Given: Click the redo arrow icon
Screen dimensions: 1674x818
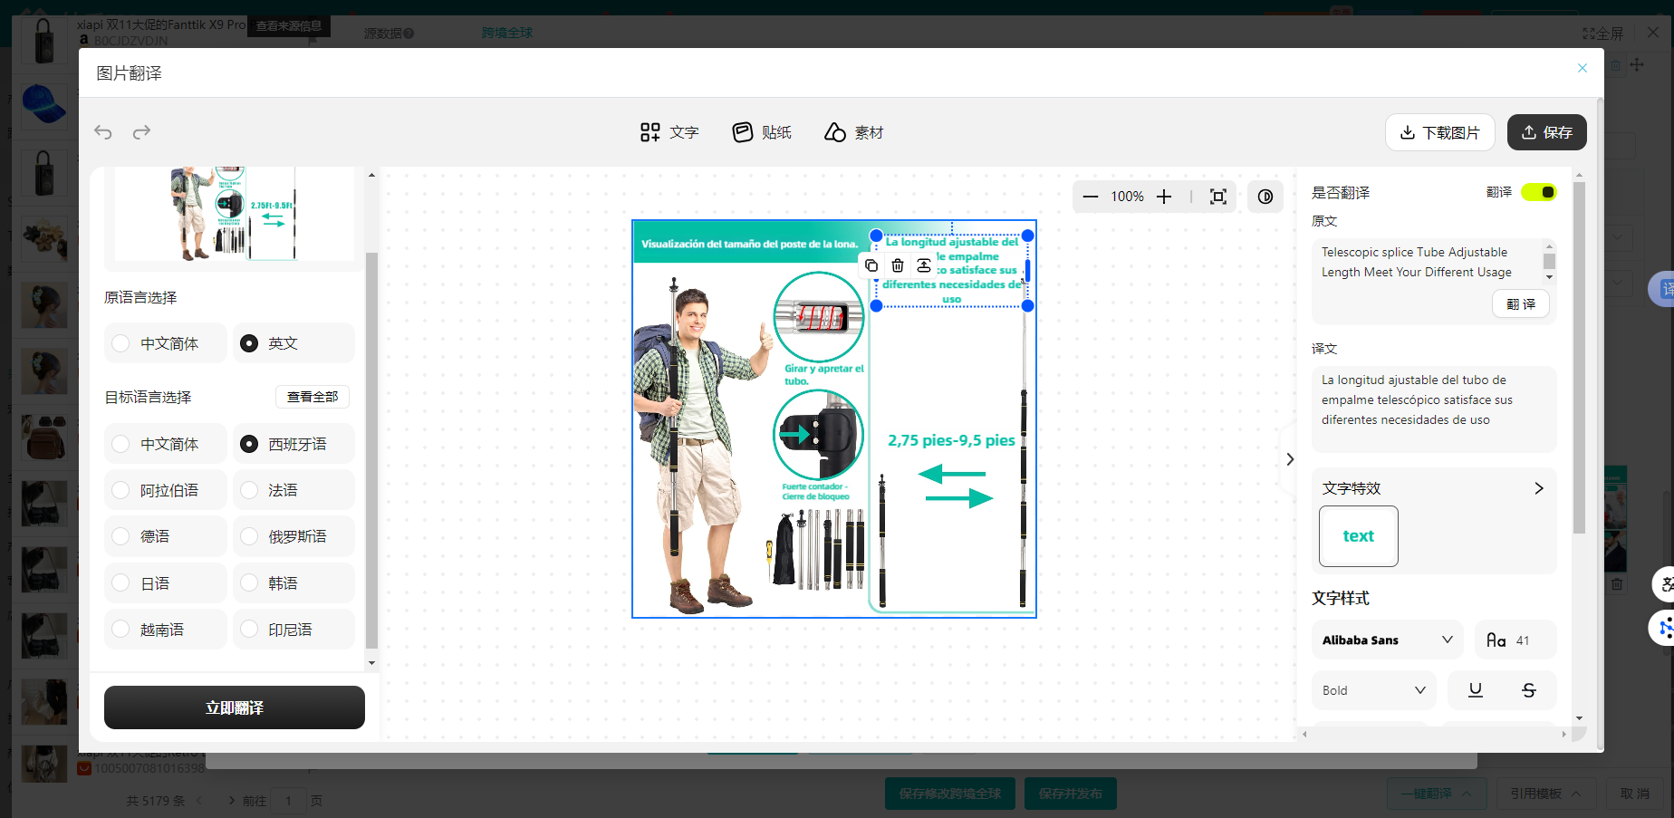Looking at the screenshot, I should [x=141, y=132].
